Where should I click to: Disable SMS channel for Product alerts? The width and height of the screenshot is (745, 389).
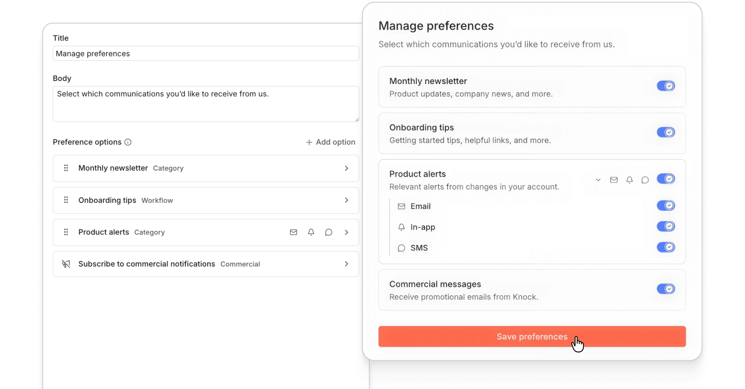coord(666,247)
